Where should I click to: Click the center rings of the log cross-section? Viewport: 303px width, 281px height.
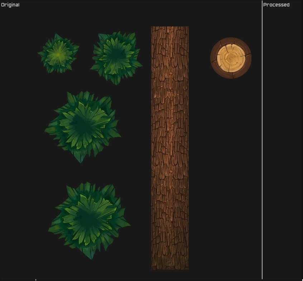231,58
